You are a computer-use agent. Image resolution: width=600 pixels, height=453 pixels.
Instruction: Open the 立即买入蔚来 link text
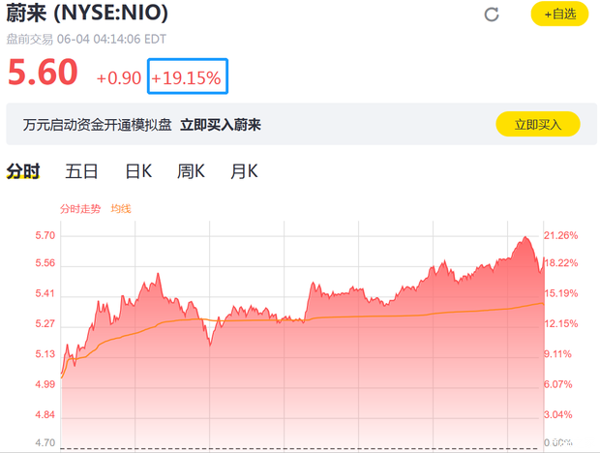[221, 125]
